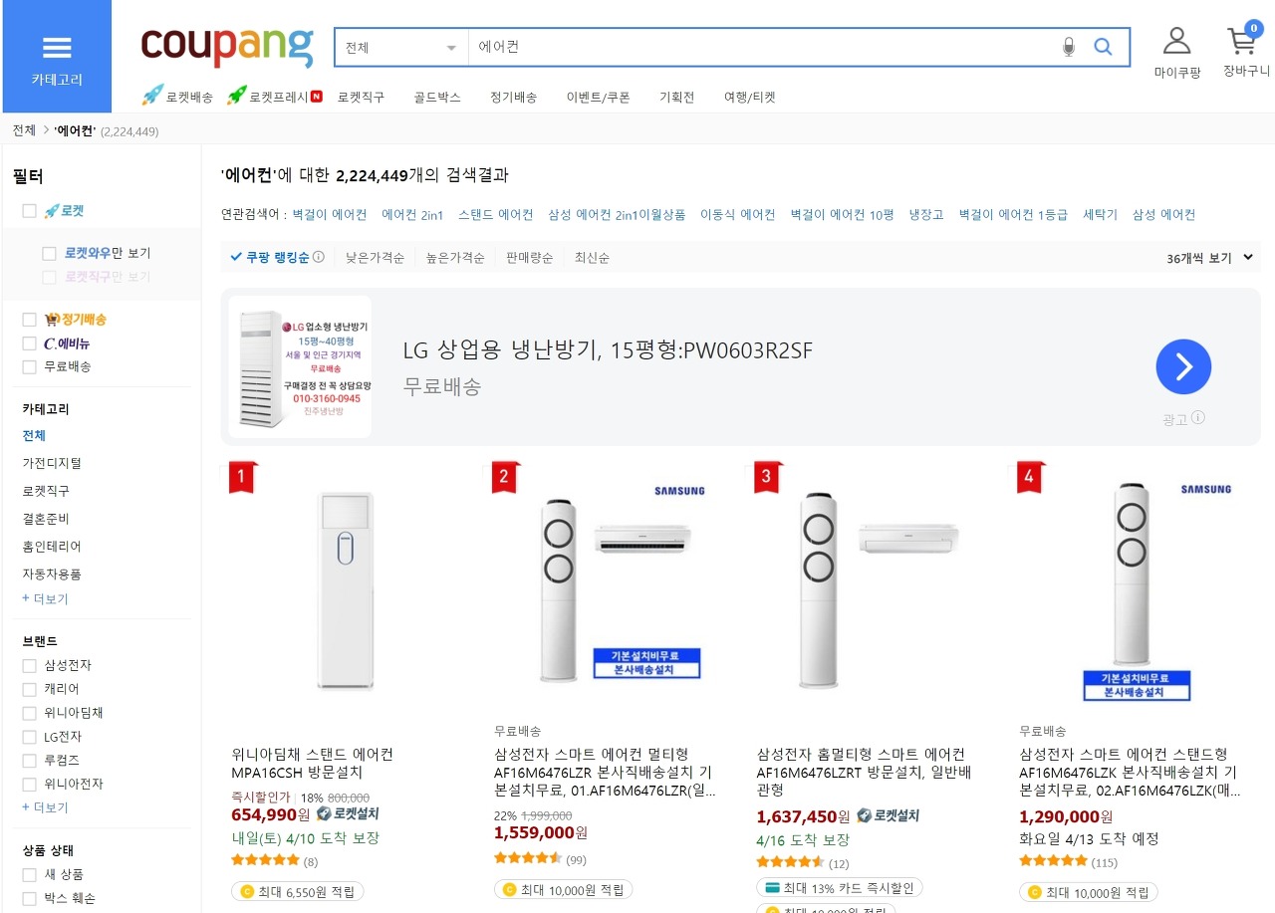
Task: Expand brand list with + 더보기
Action: (45, 807)
